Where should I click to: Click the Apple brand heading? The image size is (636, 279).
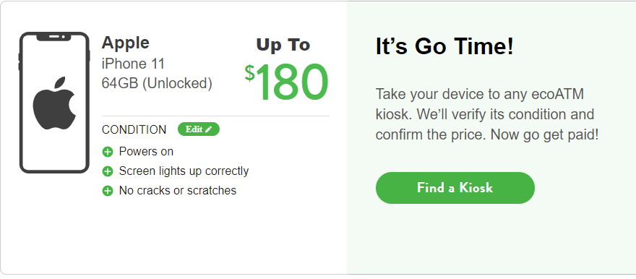tap(125, 43)
